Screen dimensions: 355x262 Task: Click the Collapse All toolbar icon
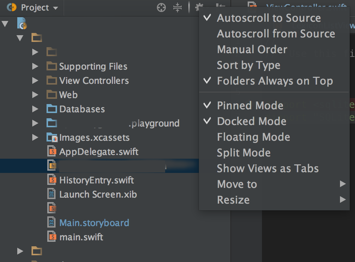[x=177, y=7]
